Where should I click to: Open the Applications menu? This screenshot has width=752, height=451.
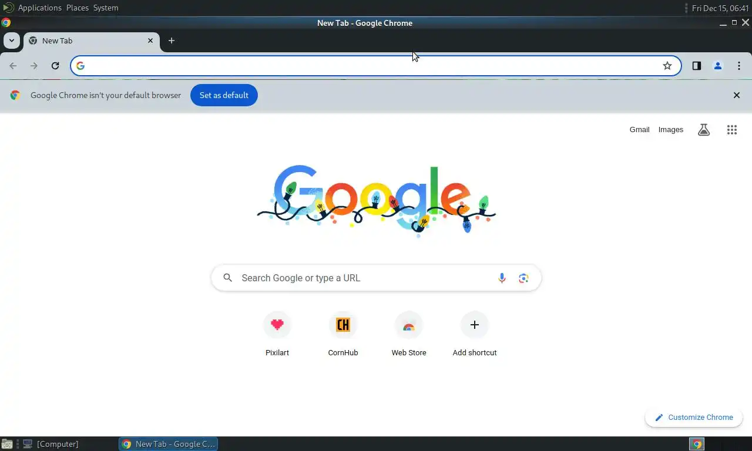point(39,8)
